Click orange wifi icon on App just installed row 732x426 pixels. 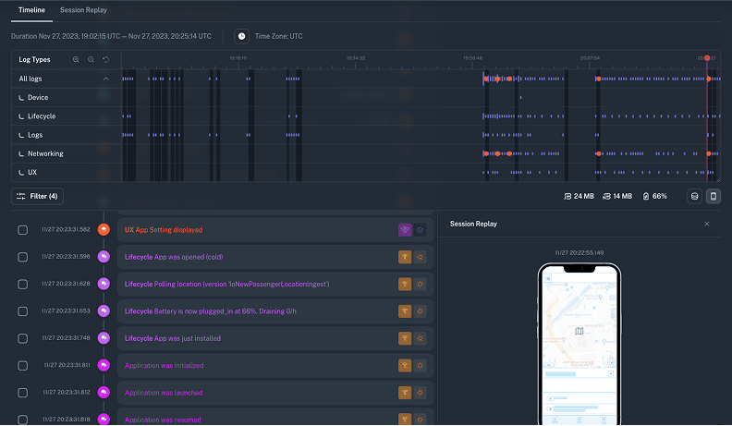pyautogui.click(x=405, y=338)
